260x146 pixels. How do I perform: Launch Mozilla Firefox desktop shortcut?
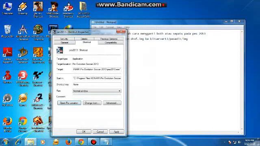(8, 124)
